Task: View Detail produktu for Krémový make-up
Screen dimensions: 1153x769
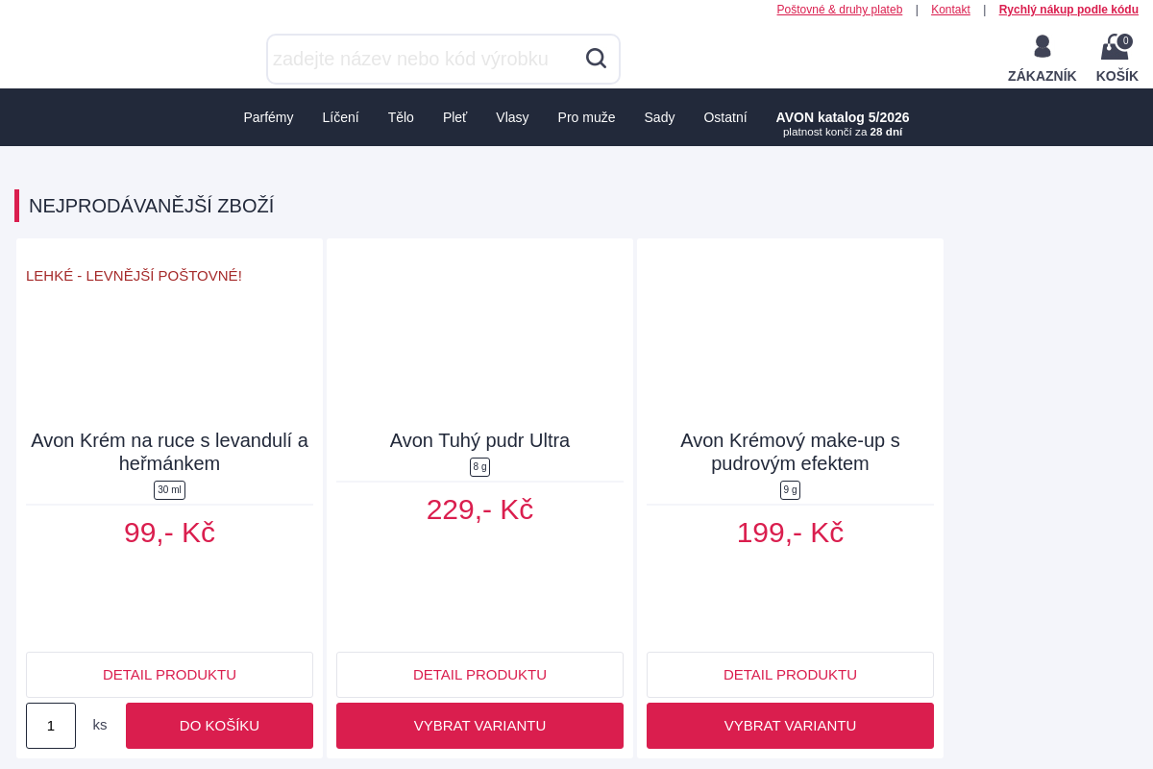Action: [790, 675]
